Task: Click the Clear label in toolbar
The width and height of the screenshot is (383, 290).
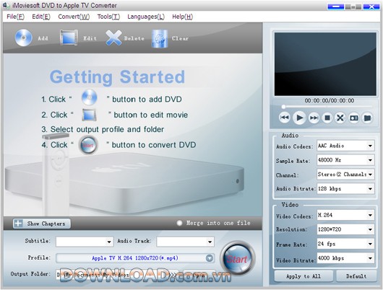Action: point(180,38)
